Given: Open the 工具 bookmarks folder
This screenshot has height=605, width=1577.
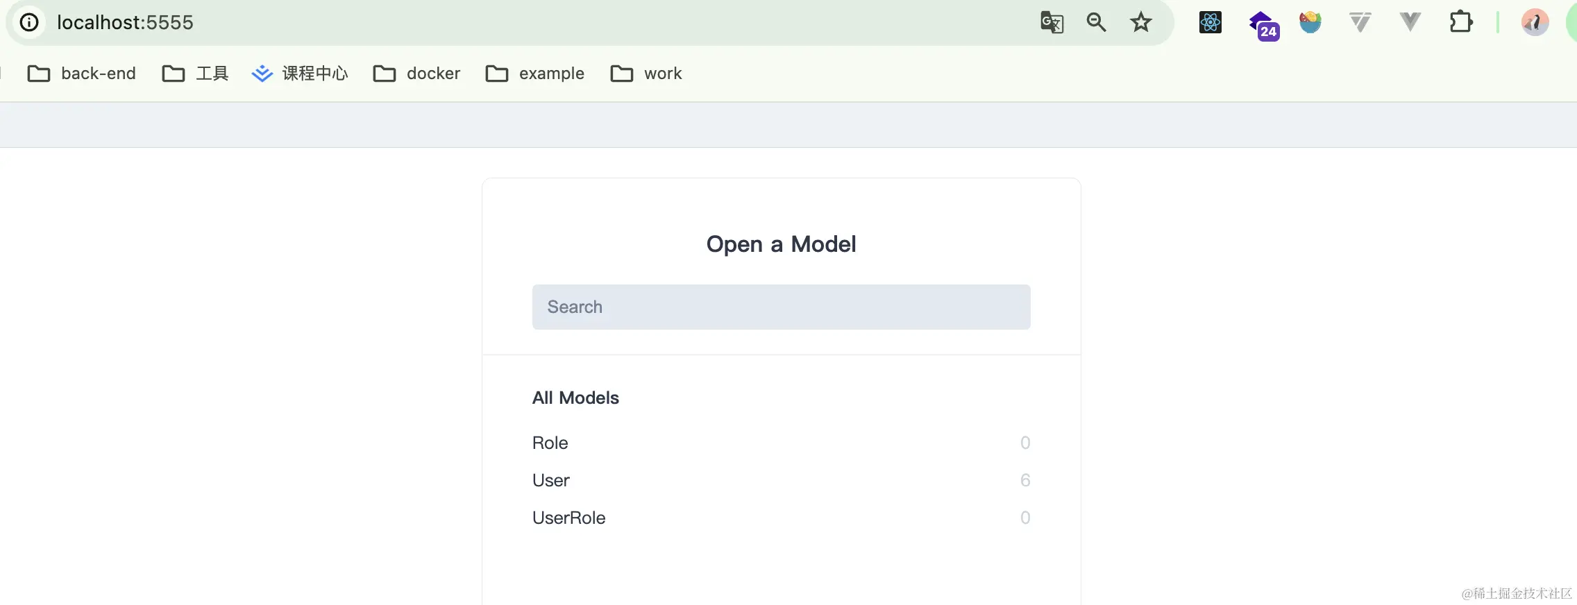Looking at the screenshot, I should [195, 74].
